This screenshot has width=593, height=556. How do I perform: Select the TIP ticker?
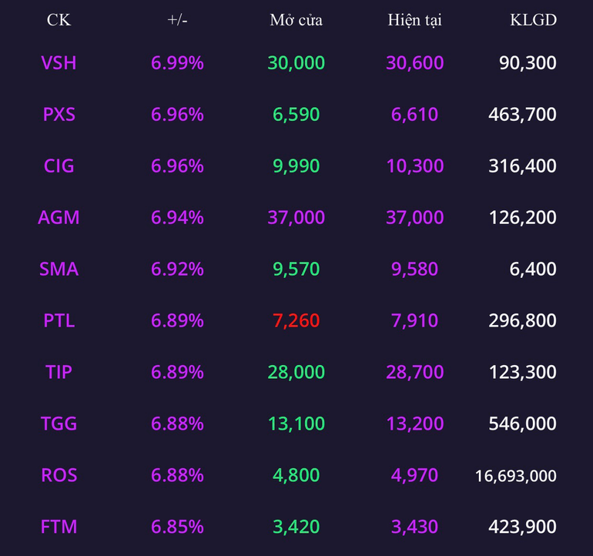[59, 372]
